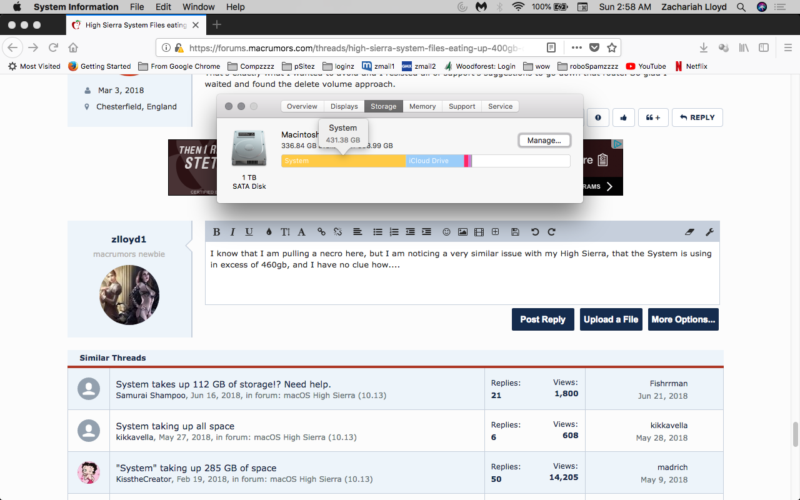Viewport: 800px width, 500px height.
Task: Open the YouTube bookmark
Action: click(646, 66)
